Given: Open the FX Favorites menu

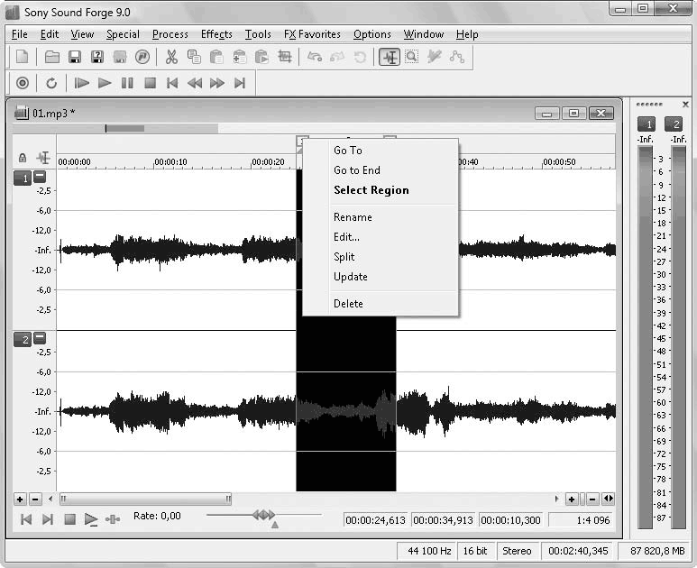Looking at the screenshot, I should pos(312,34).
